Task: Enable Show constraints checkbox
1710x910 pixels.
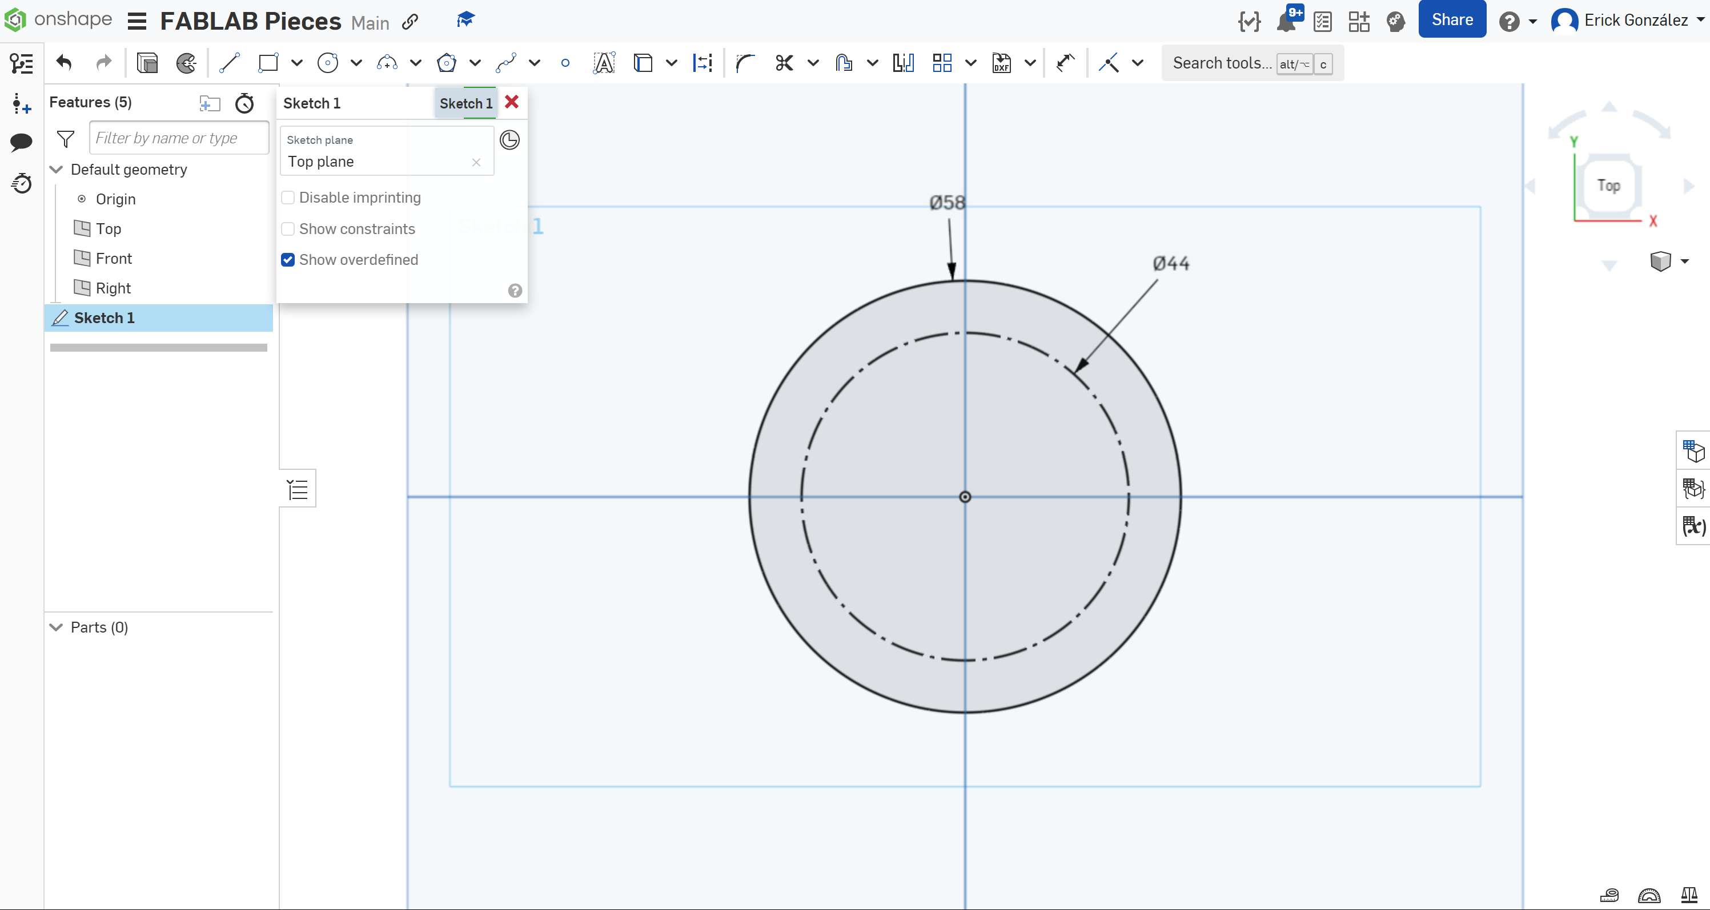Action: tap(288, 229)
